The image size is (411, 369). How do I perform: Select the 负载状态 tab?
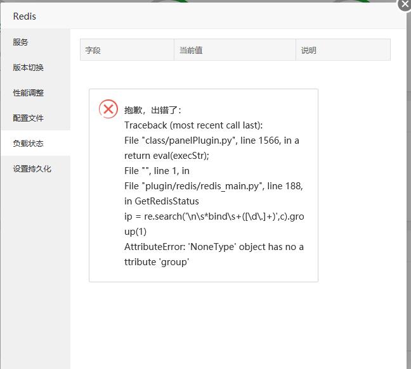pos(36,143)
